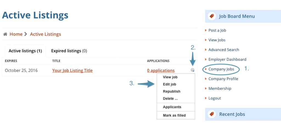Open Applicants from the actions menu
The image size is (281, 124).
click(x=172, y=107)
